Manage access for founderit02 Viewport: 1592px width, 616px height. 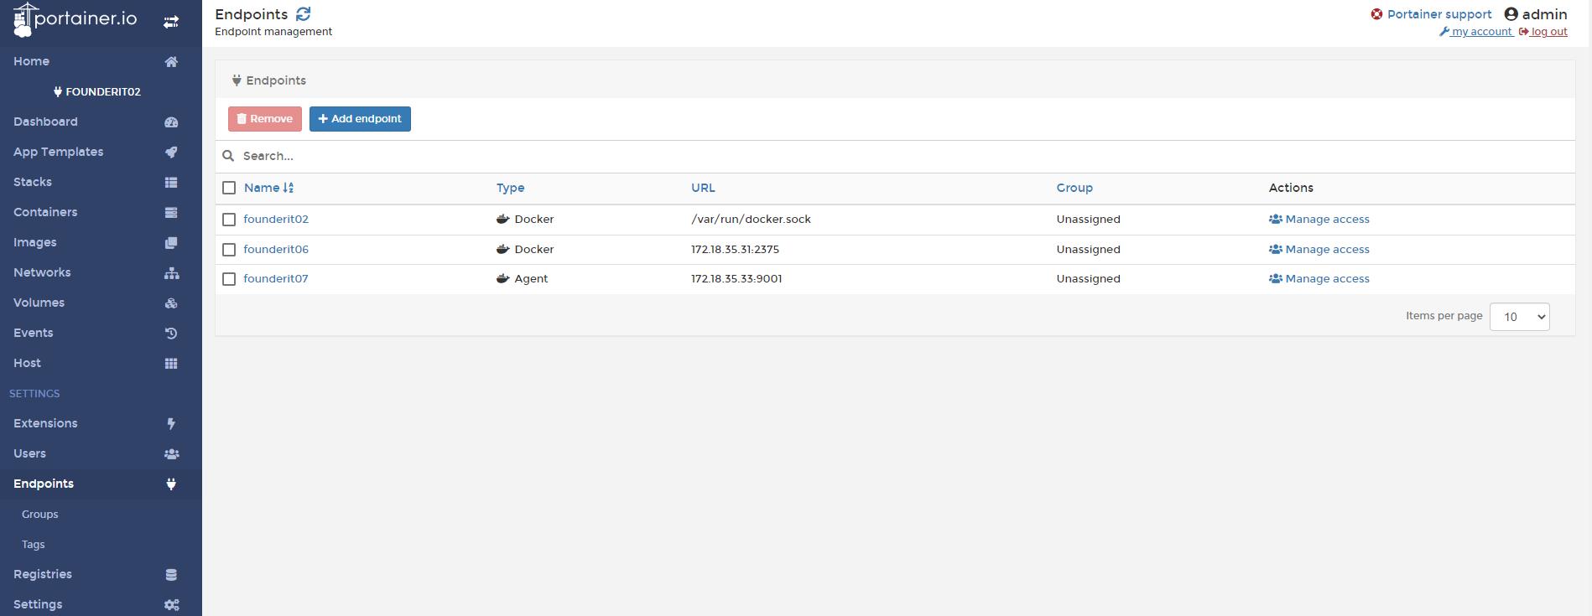[x=1319, y=220]
